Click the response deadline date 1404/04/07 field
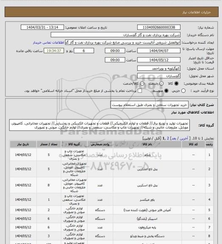Image resolution: width=222 pixels, height=244 pixels. click(x=159, y=51)
